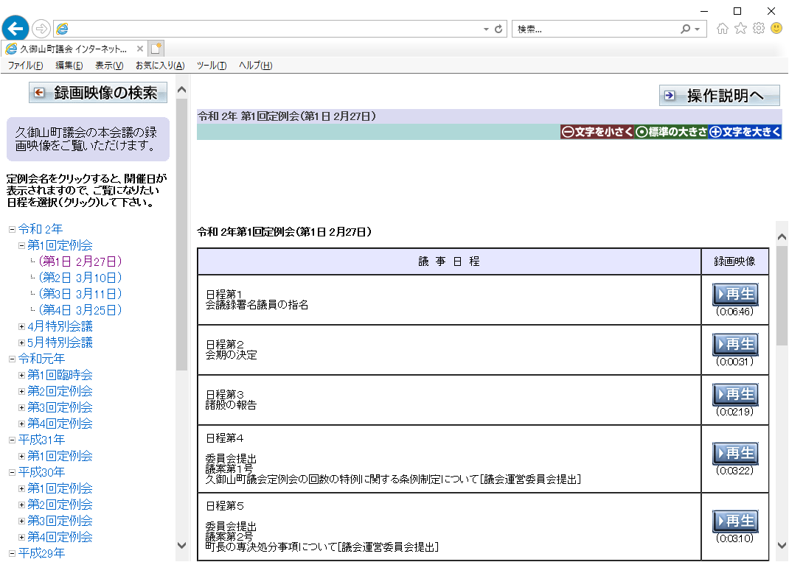Click the 平成30年 第4回定例会 link

60,537
